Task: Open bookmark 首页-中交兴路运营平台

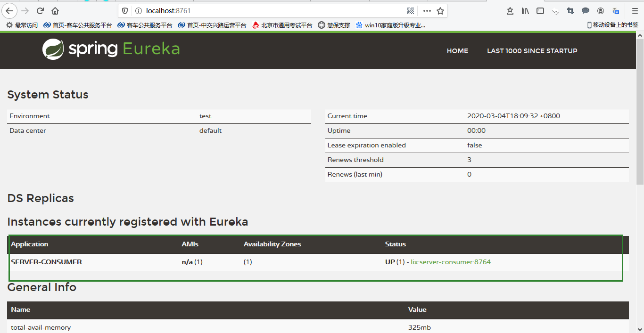Action: [x=212, y=25]
